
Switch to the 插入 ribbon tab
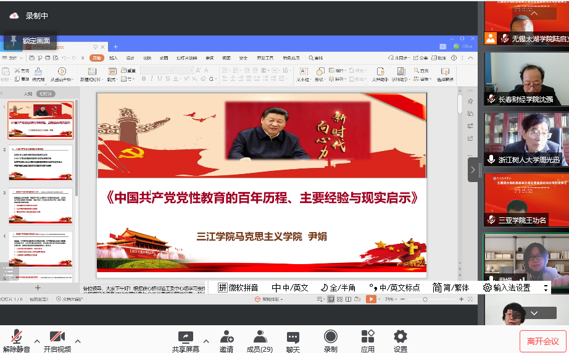click(x=114, y=58)
